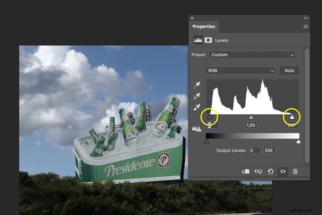Viewport: 322px width, 215px height.
Task: Clip the adjustment to the layer below
Action: pyautogui.click(x=245, y=171)
